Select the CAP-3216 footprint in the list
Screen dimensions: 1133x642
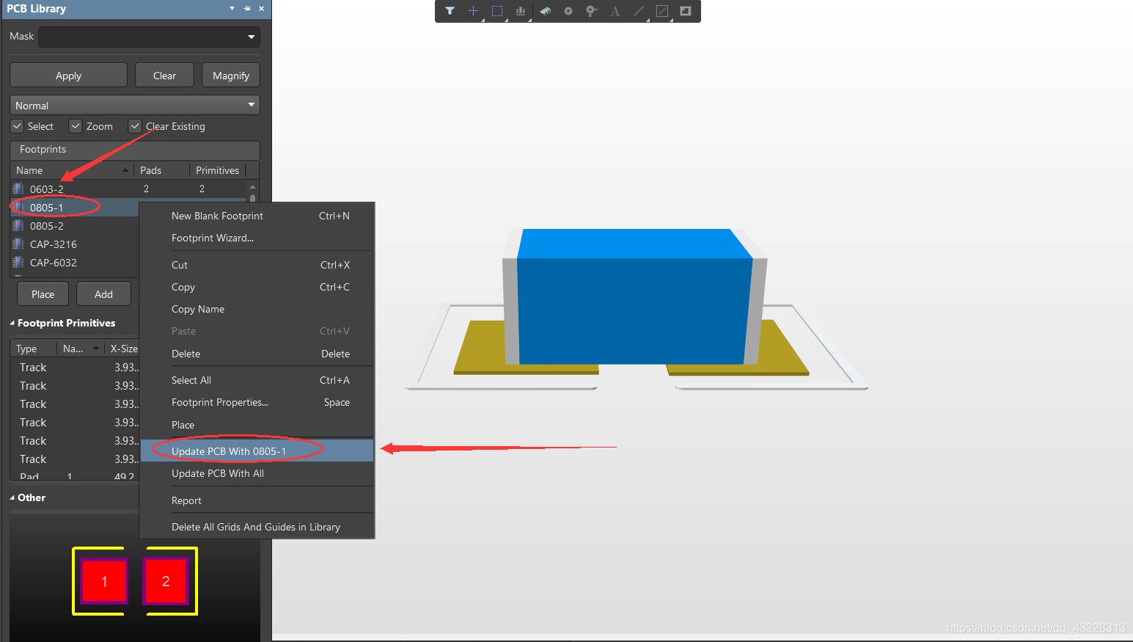click(x=55, y=244)
